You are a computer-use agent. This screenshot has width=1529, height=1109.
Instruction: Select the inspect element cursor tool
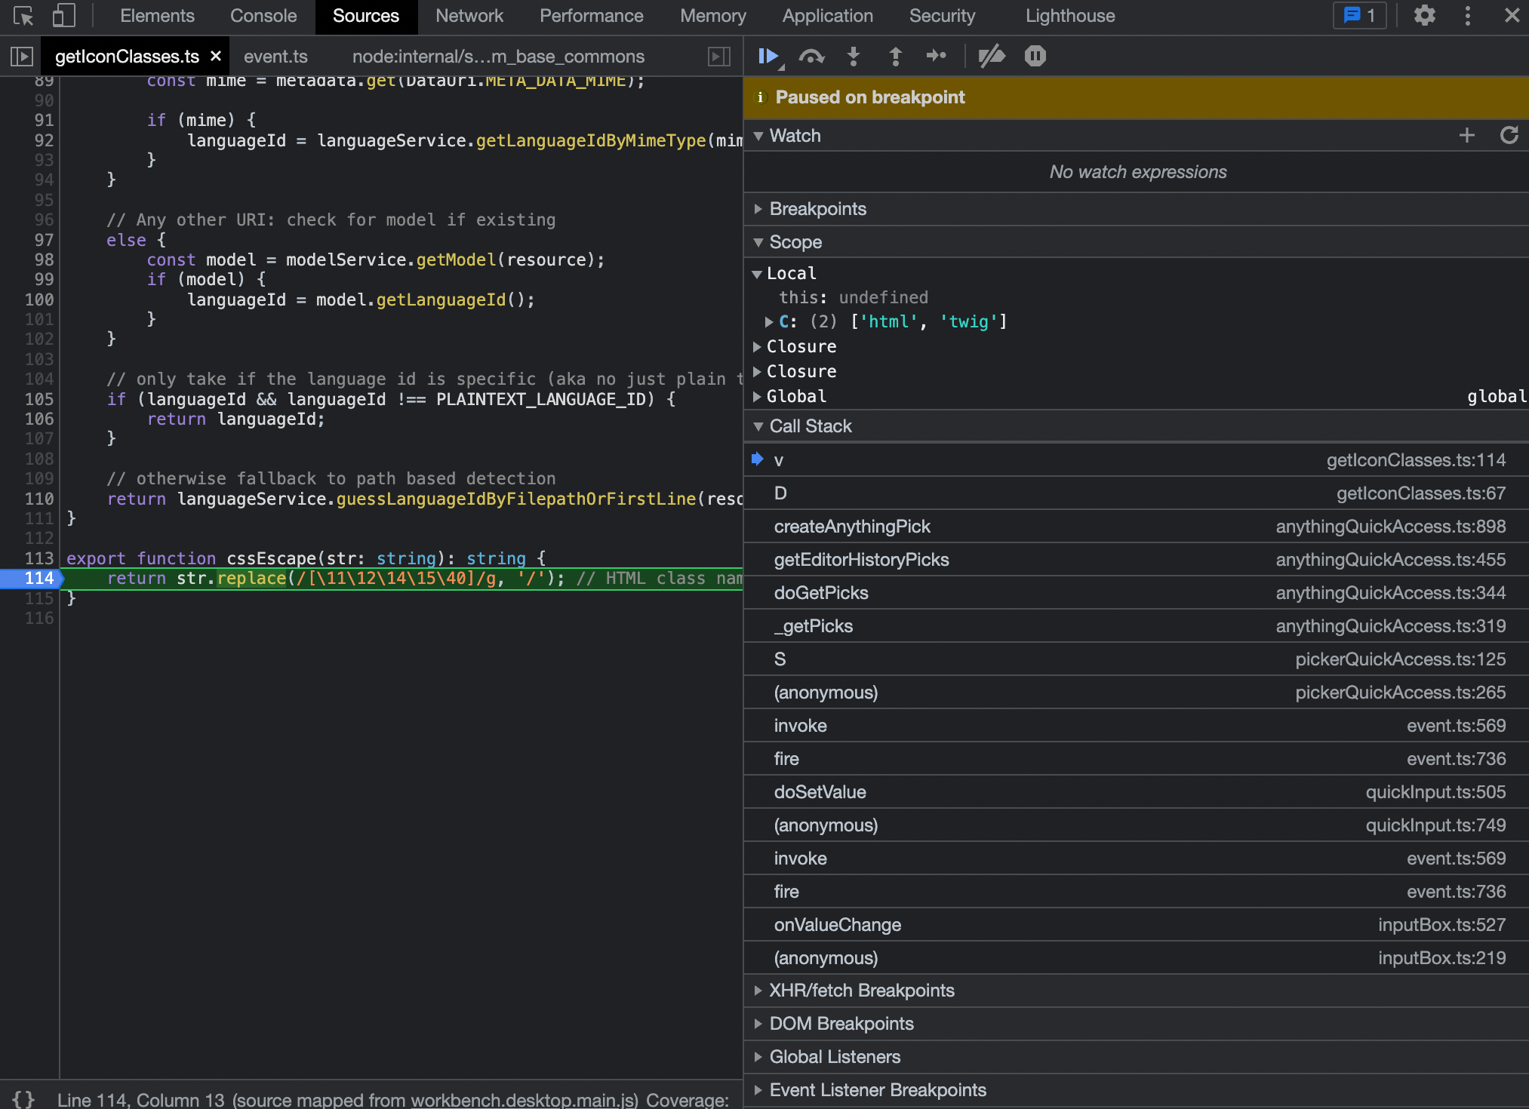pos(23,16)
